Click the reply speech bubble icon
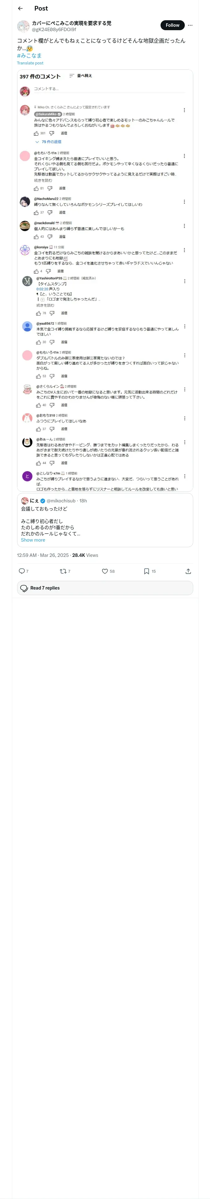 tap(21, 571)
